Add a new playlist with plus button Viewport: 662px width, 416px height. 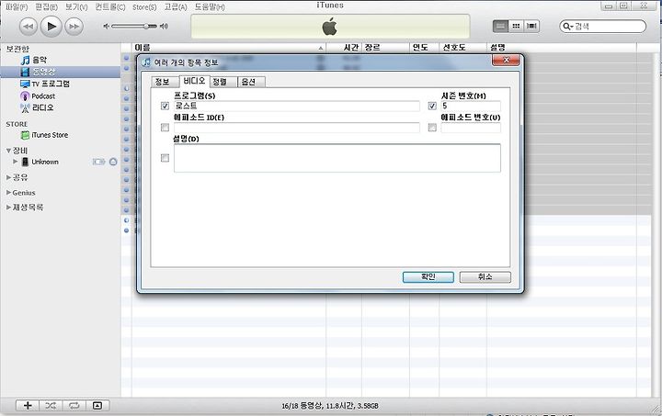coord(28,406)
